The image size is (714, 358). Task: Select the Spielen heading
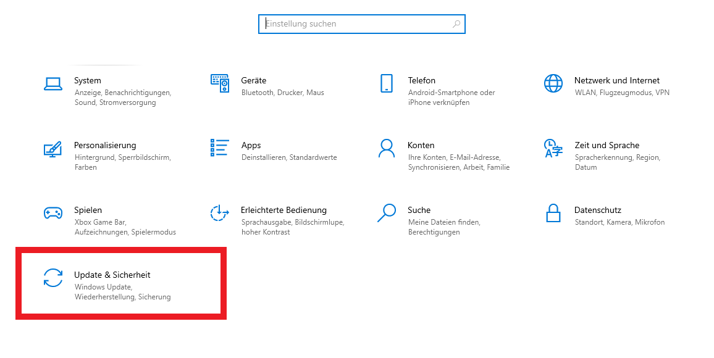point(88,210)
